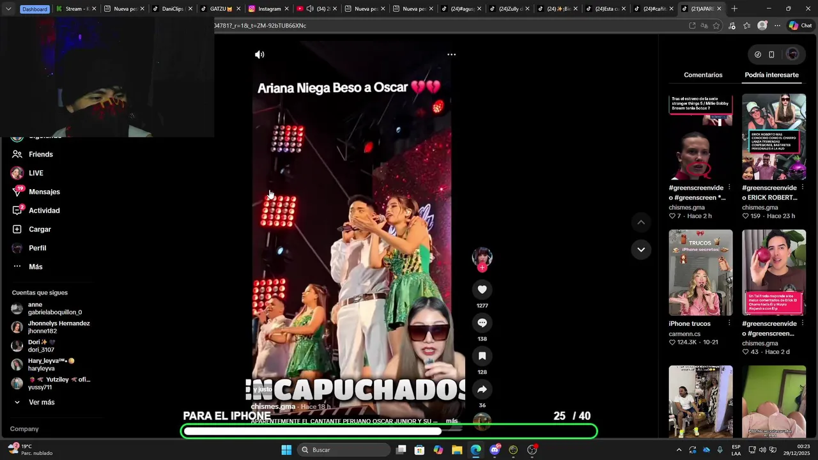The width and height of the screenshot is (818, 460).
Task: Click Company footer heading
Action: click(24, 429)
